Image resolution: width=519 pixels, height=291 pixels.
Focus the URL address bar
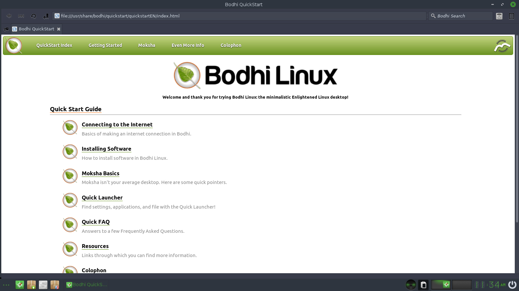pos(239,16)
